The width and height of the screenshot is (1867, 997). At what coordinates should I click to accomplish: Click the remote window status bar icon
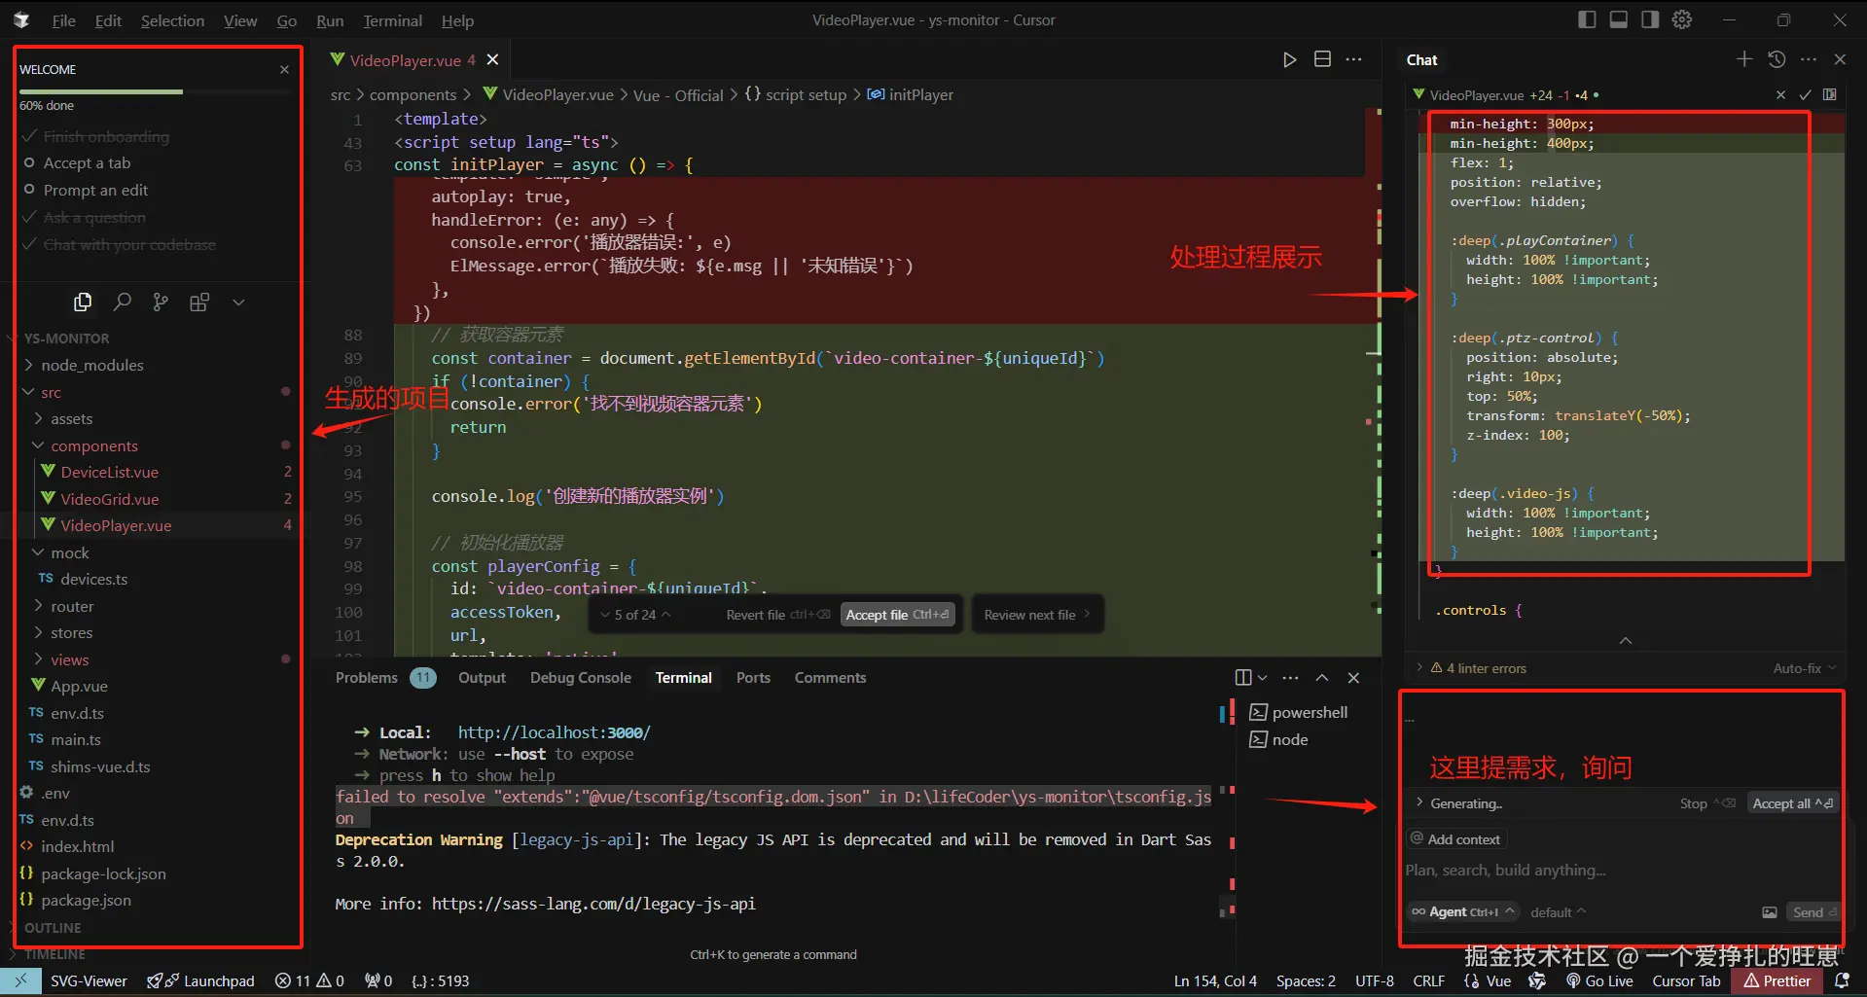pos(21,980)
